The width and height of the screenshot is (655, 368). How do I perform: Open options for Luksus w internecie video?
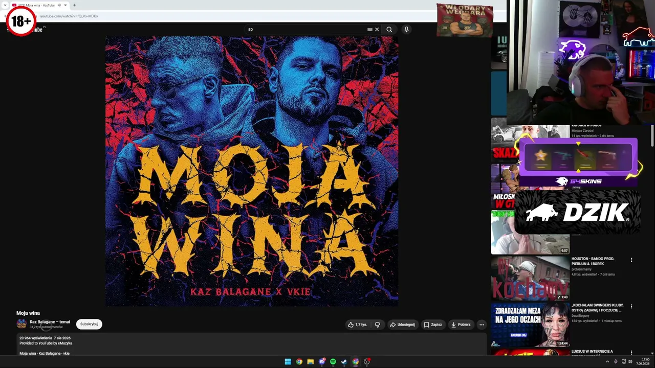pyautogui.click(x=631, y=353)
